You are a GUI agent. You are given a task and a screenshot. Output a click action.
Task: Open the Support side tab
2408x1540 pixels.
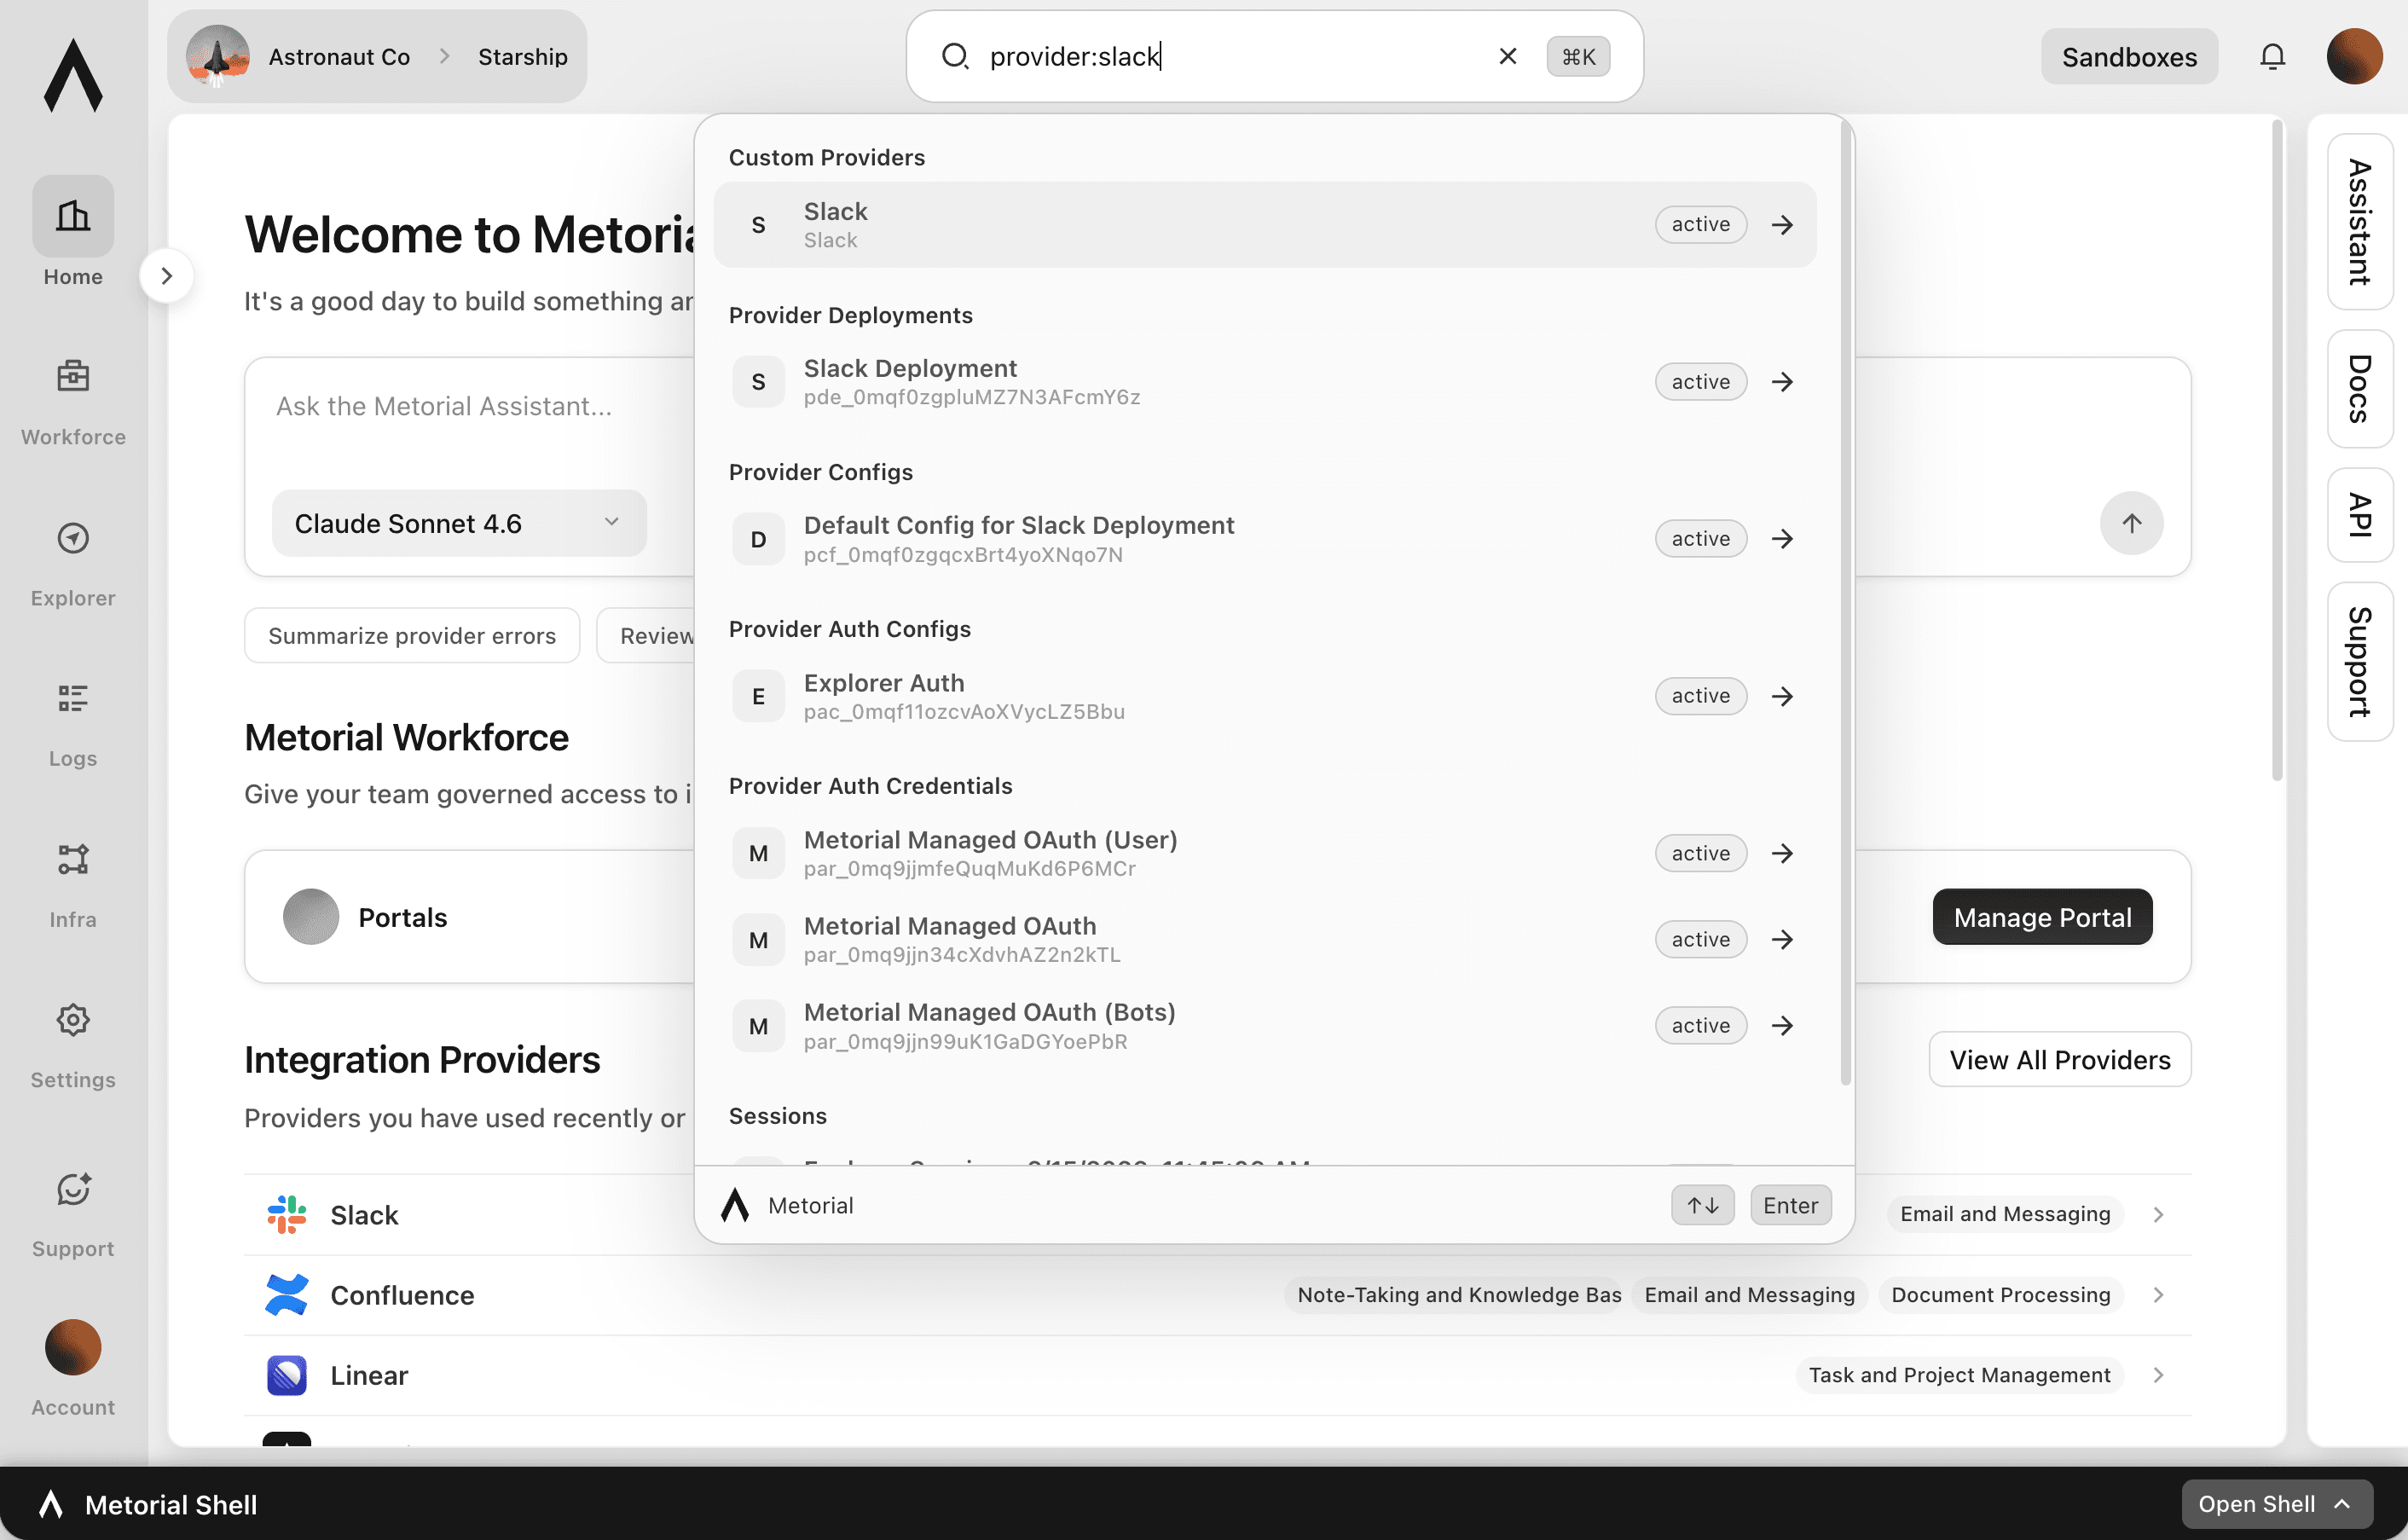point(2359,662)
